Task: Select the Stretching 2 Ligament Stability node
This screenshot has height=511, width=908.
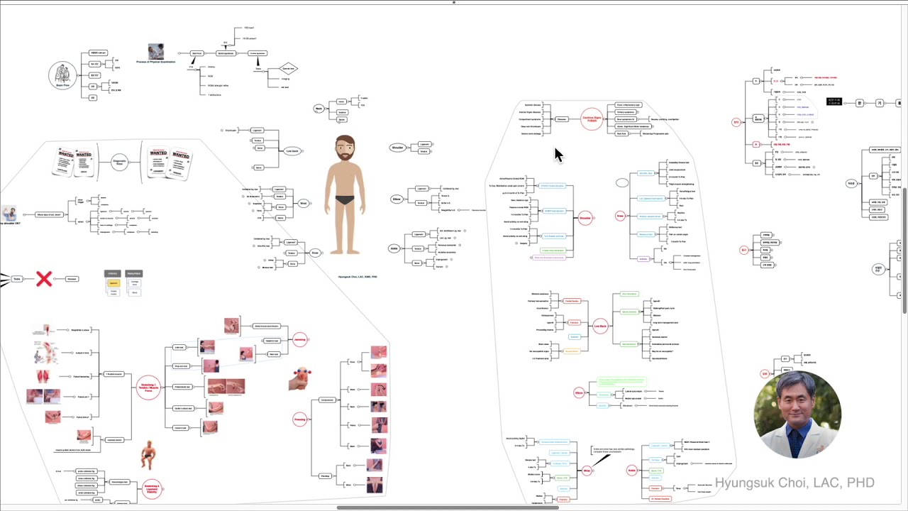Action: [152, 488]
